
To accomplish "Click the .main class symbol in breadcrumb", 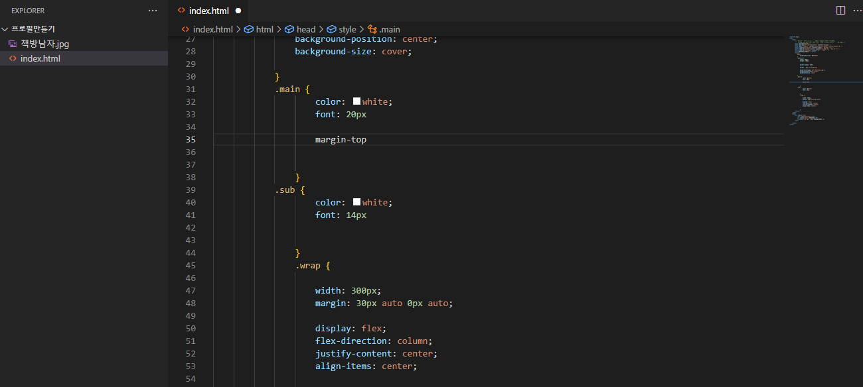I will tap(384, 29).
